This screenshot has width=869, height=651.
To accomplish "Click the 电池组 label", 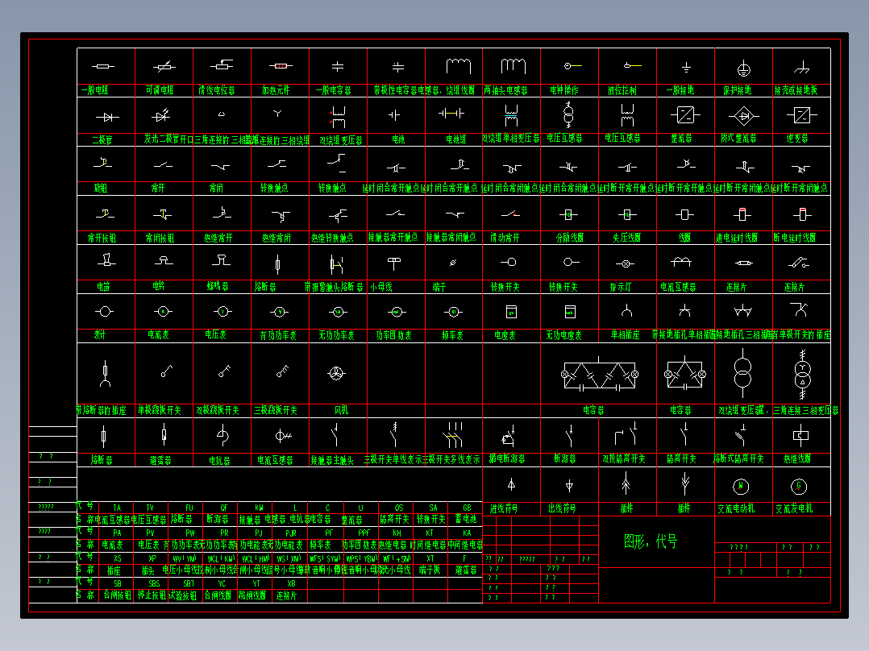I will [x=456, y=139].
